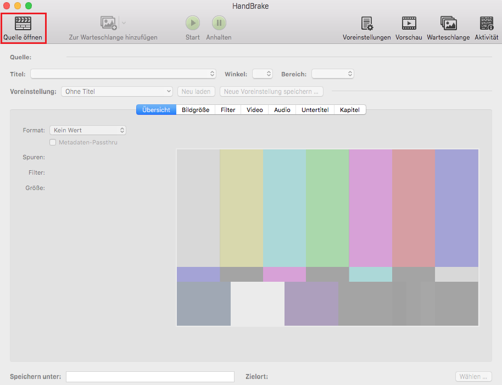Click Zur Warteschlange hinzufügen icon

click(109, 23)
